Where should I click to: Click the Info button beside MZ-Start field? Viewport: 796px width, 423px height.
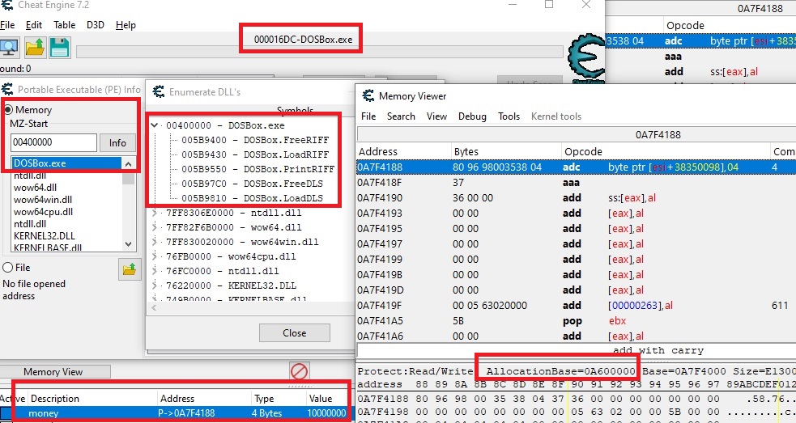tap(117, 143)
